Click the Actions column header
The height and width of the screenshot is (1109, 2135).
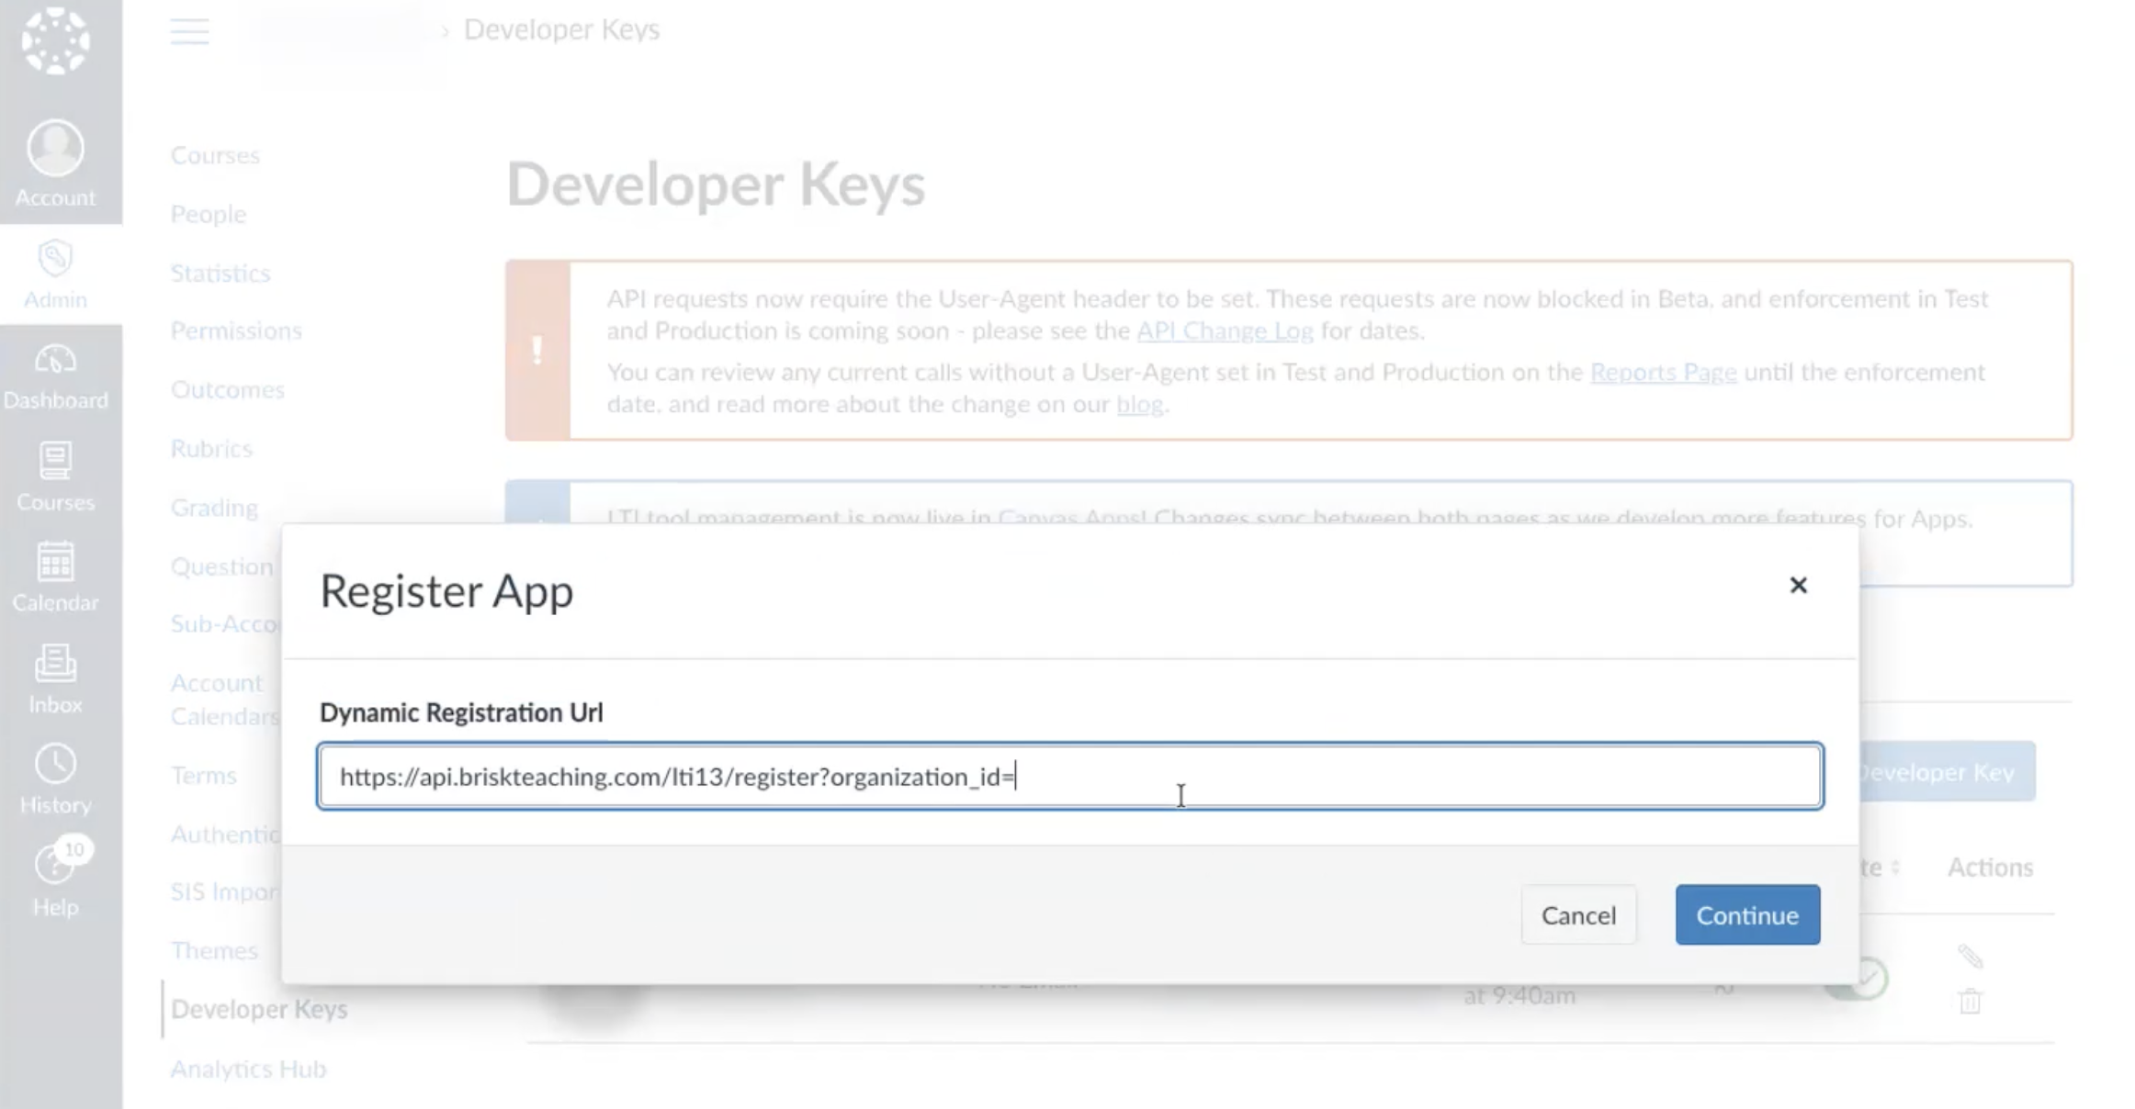coord(1990,867)
